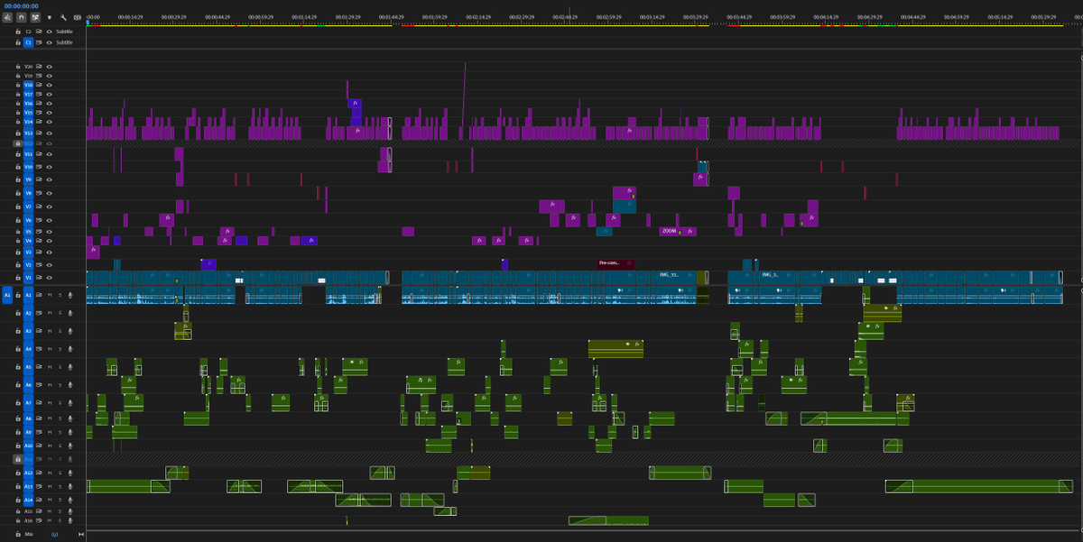The width and height of the screenshot is (1083, 542).
Task: Hide track V20 with eye icon
Action: 50,67
